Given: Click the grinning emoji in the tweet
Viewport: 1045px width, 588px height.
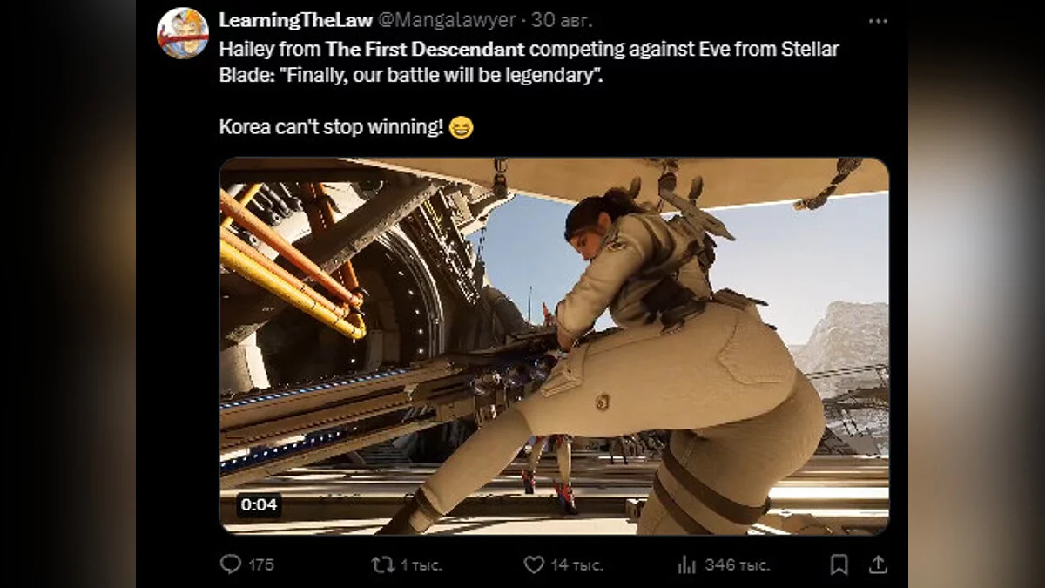Looking at the screenshot, I should click(462, 127).
